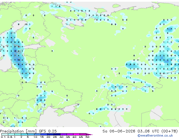Image resolution: width=179 pixels, height=138 pixels.
Task: Click the 'GFS 0.25' model label
Action: (48, 131)
